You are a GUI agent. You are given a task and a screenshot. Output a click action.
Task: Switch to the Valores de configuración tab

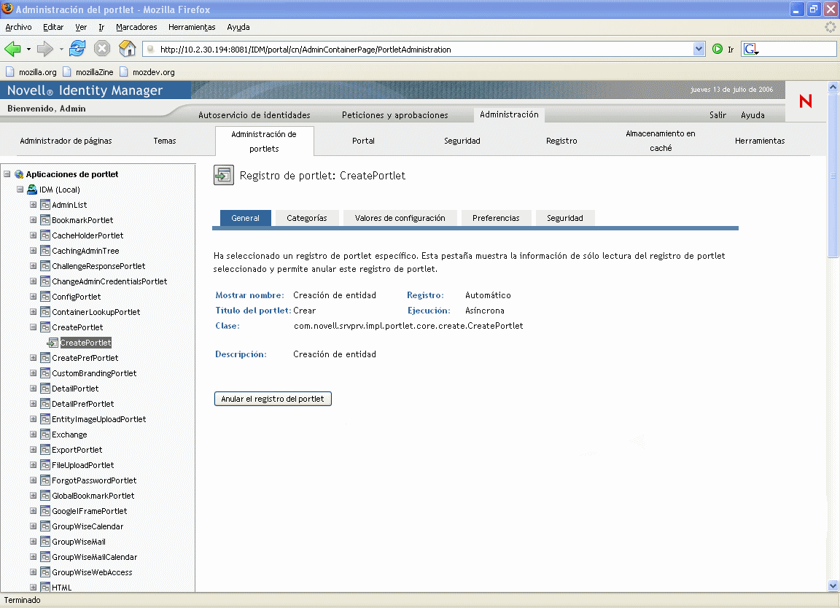tap(400, 218)
